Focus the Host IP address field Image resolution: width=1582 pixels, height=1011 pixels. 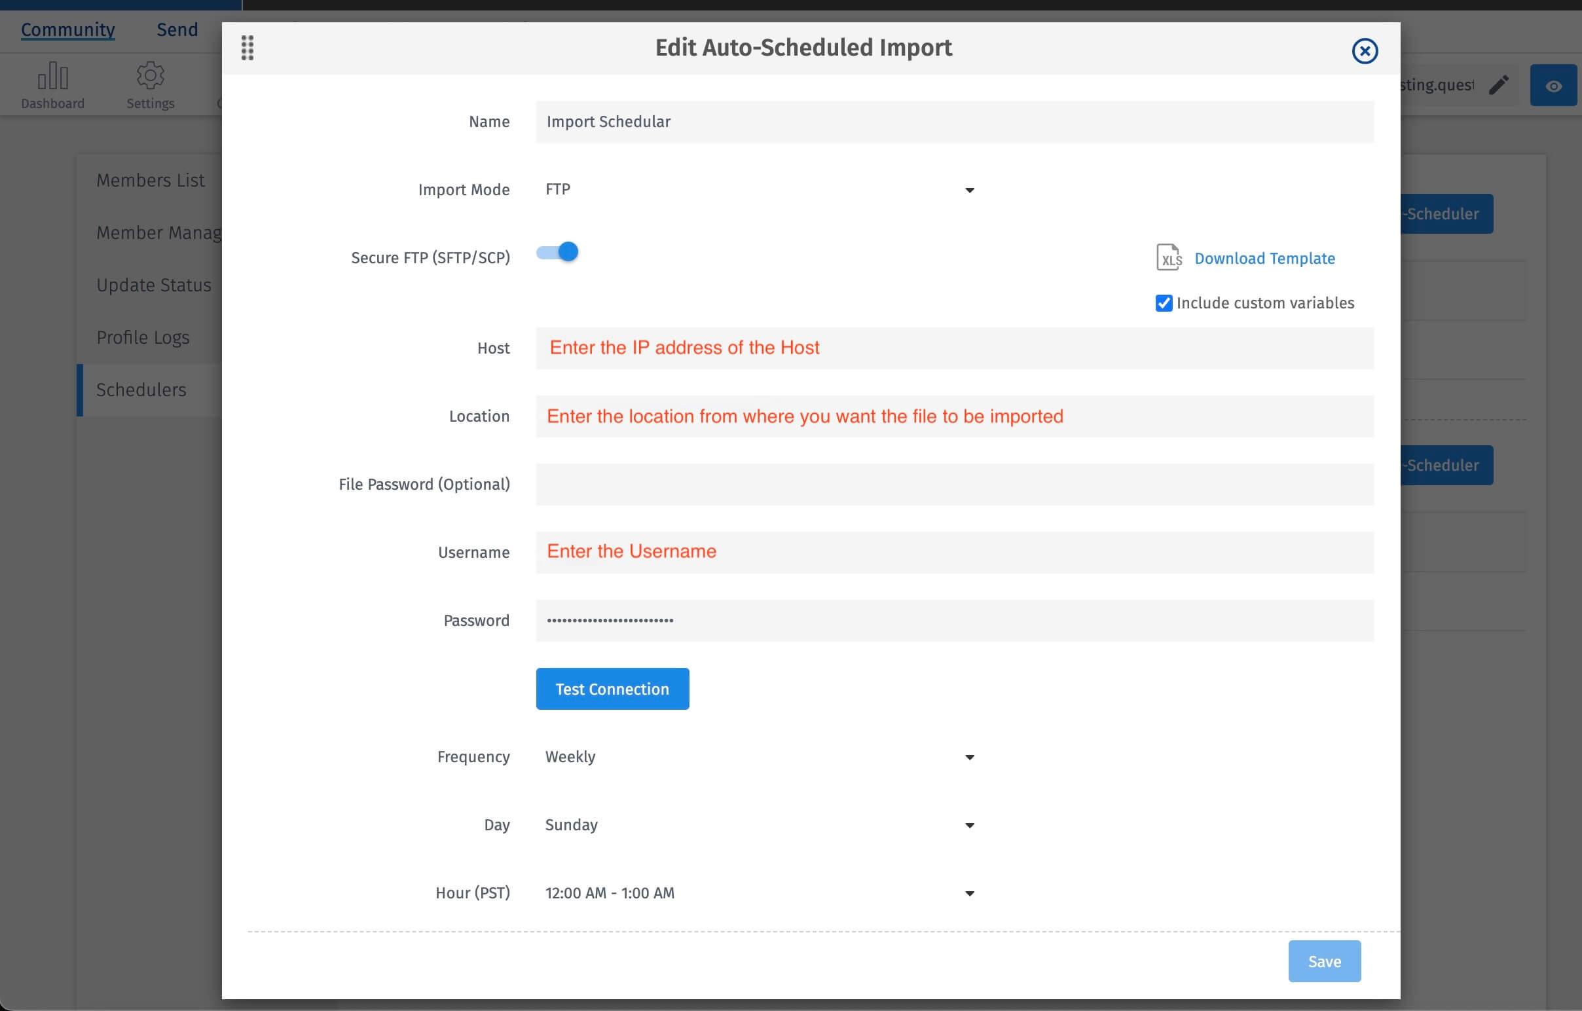(x=954, y=348)
